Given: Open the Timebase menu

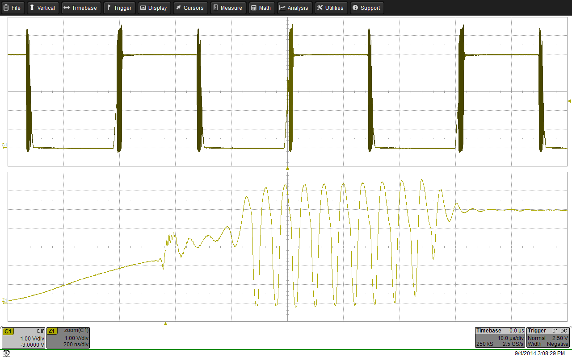Looking at the screenshot, I should click(81, 8).
